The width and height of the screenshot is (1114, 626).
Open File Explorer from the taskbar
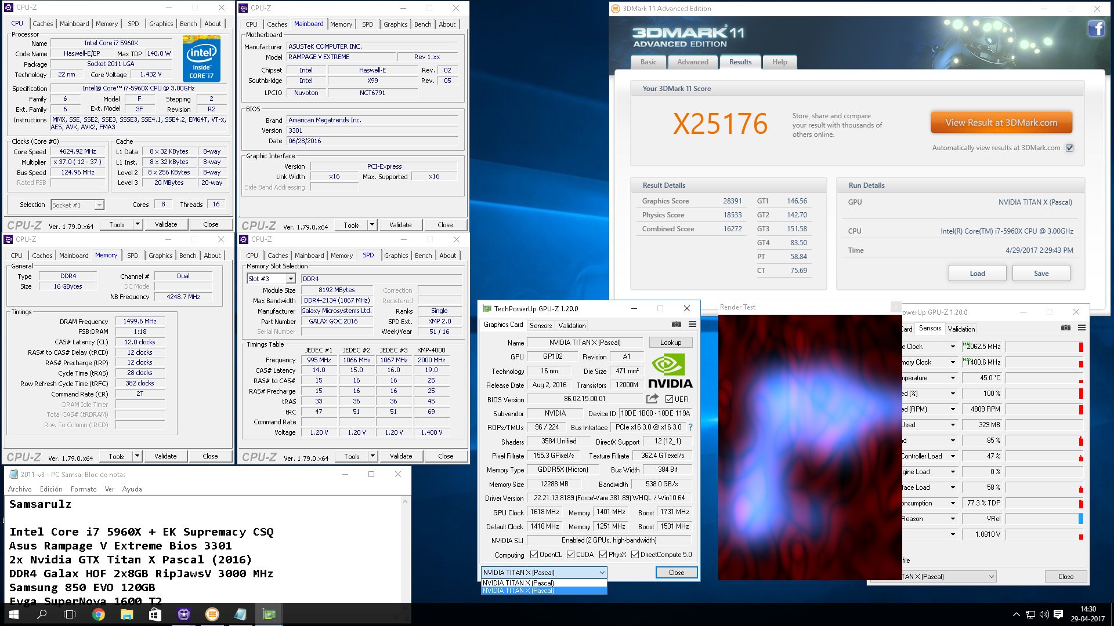point(126,614)
